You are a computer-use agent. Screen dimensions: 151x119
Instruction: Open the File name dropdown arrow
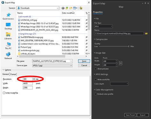click(71, 61)
